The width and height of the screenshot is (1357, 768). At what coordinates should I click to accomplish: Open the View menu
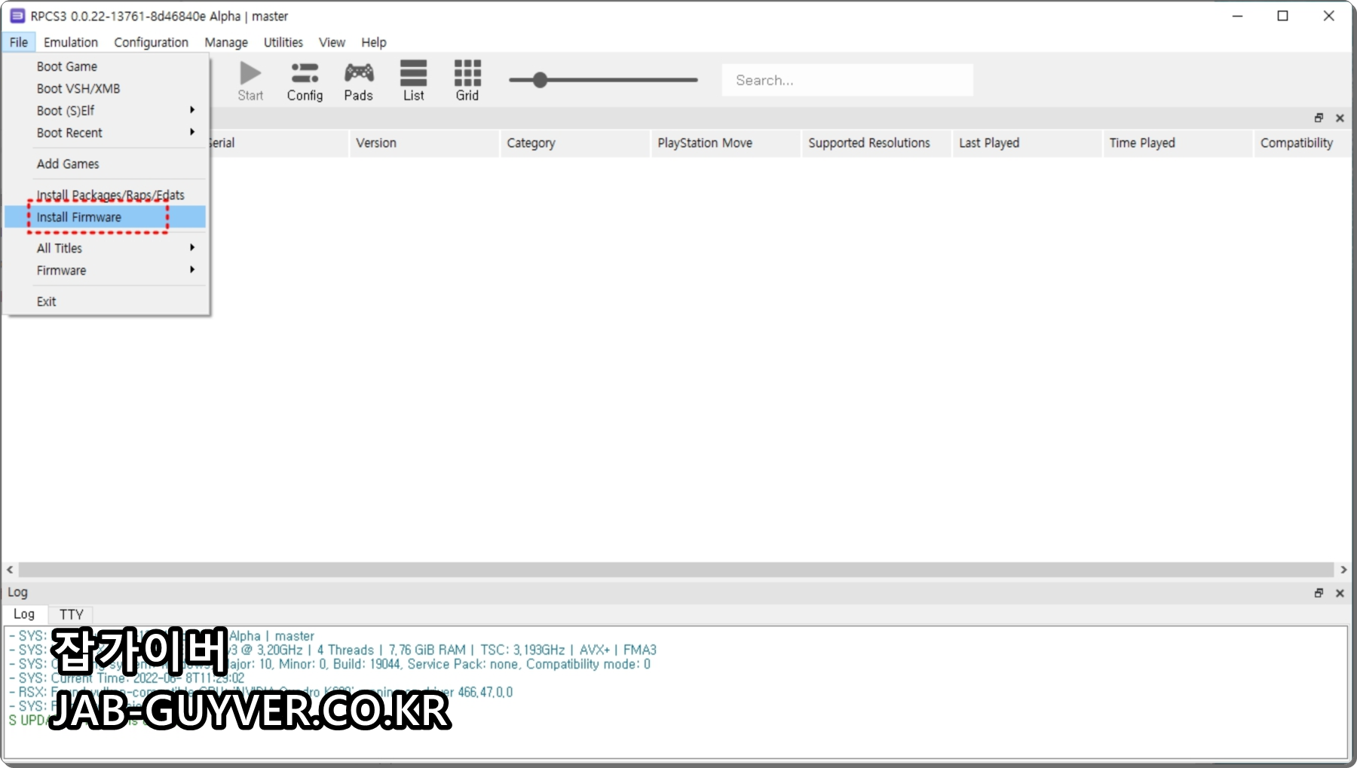(x=332, y=42)
